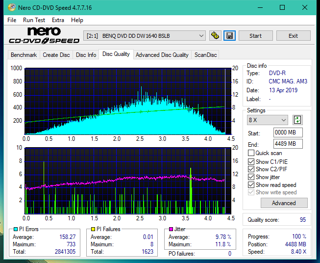Select the Disc Quality tab
This screenshot has height=263, width=320.
pos(116,54)
